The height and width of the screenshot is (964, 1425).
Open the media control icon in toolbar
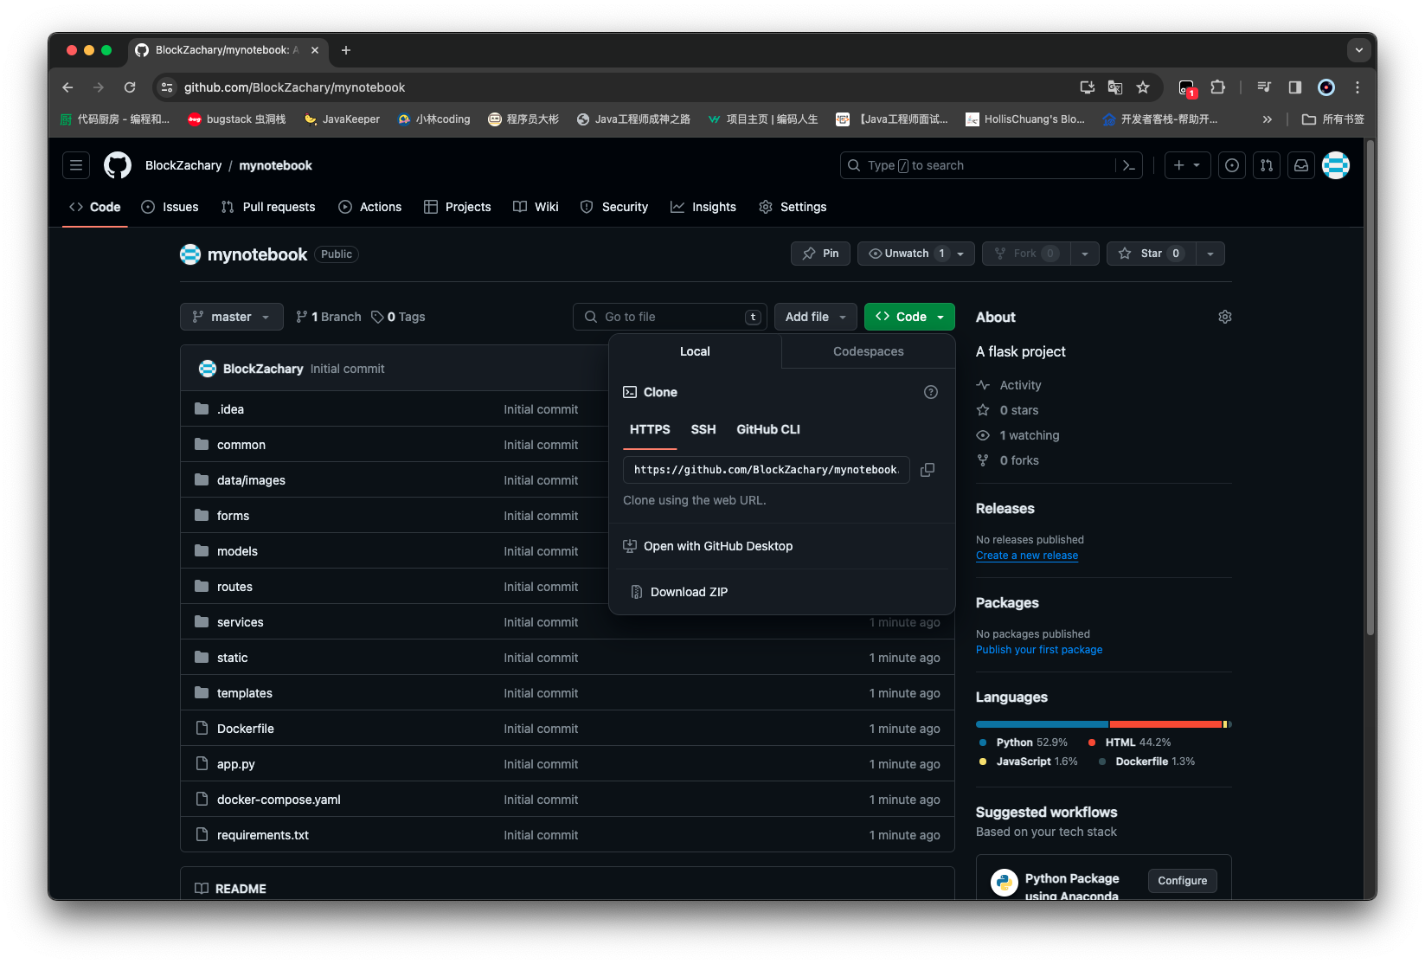[x=1264, y=87]
